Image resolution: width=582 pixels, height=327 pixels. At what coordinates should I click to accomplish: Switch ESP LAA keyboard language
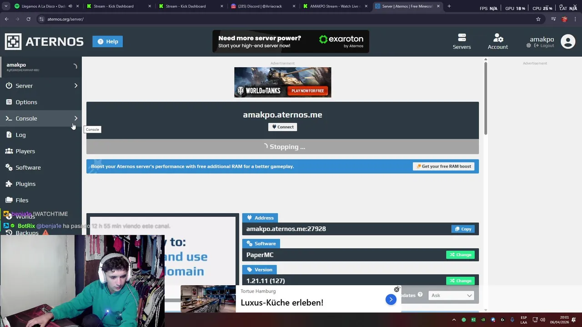pyautogui.click(x=524, y=320)
